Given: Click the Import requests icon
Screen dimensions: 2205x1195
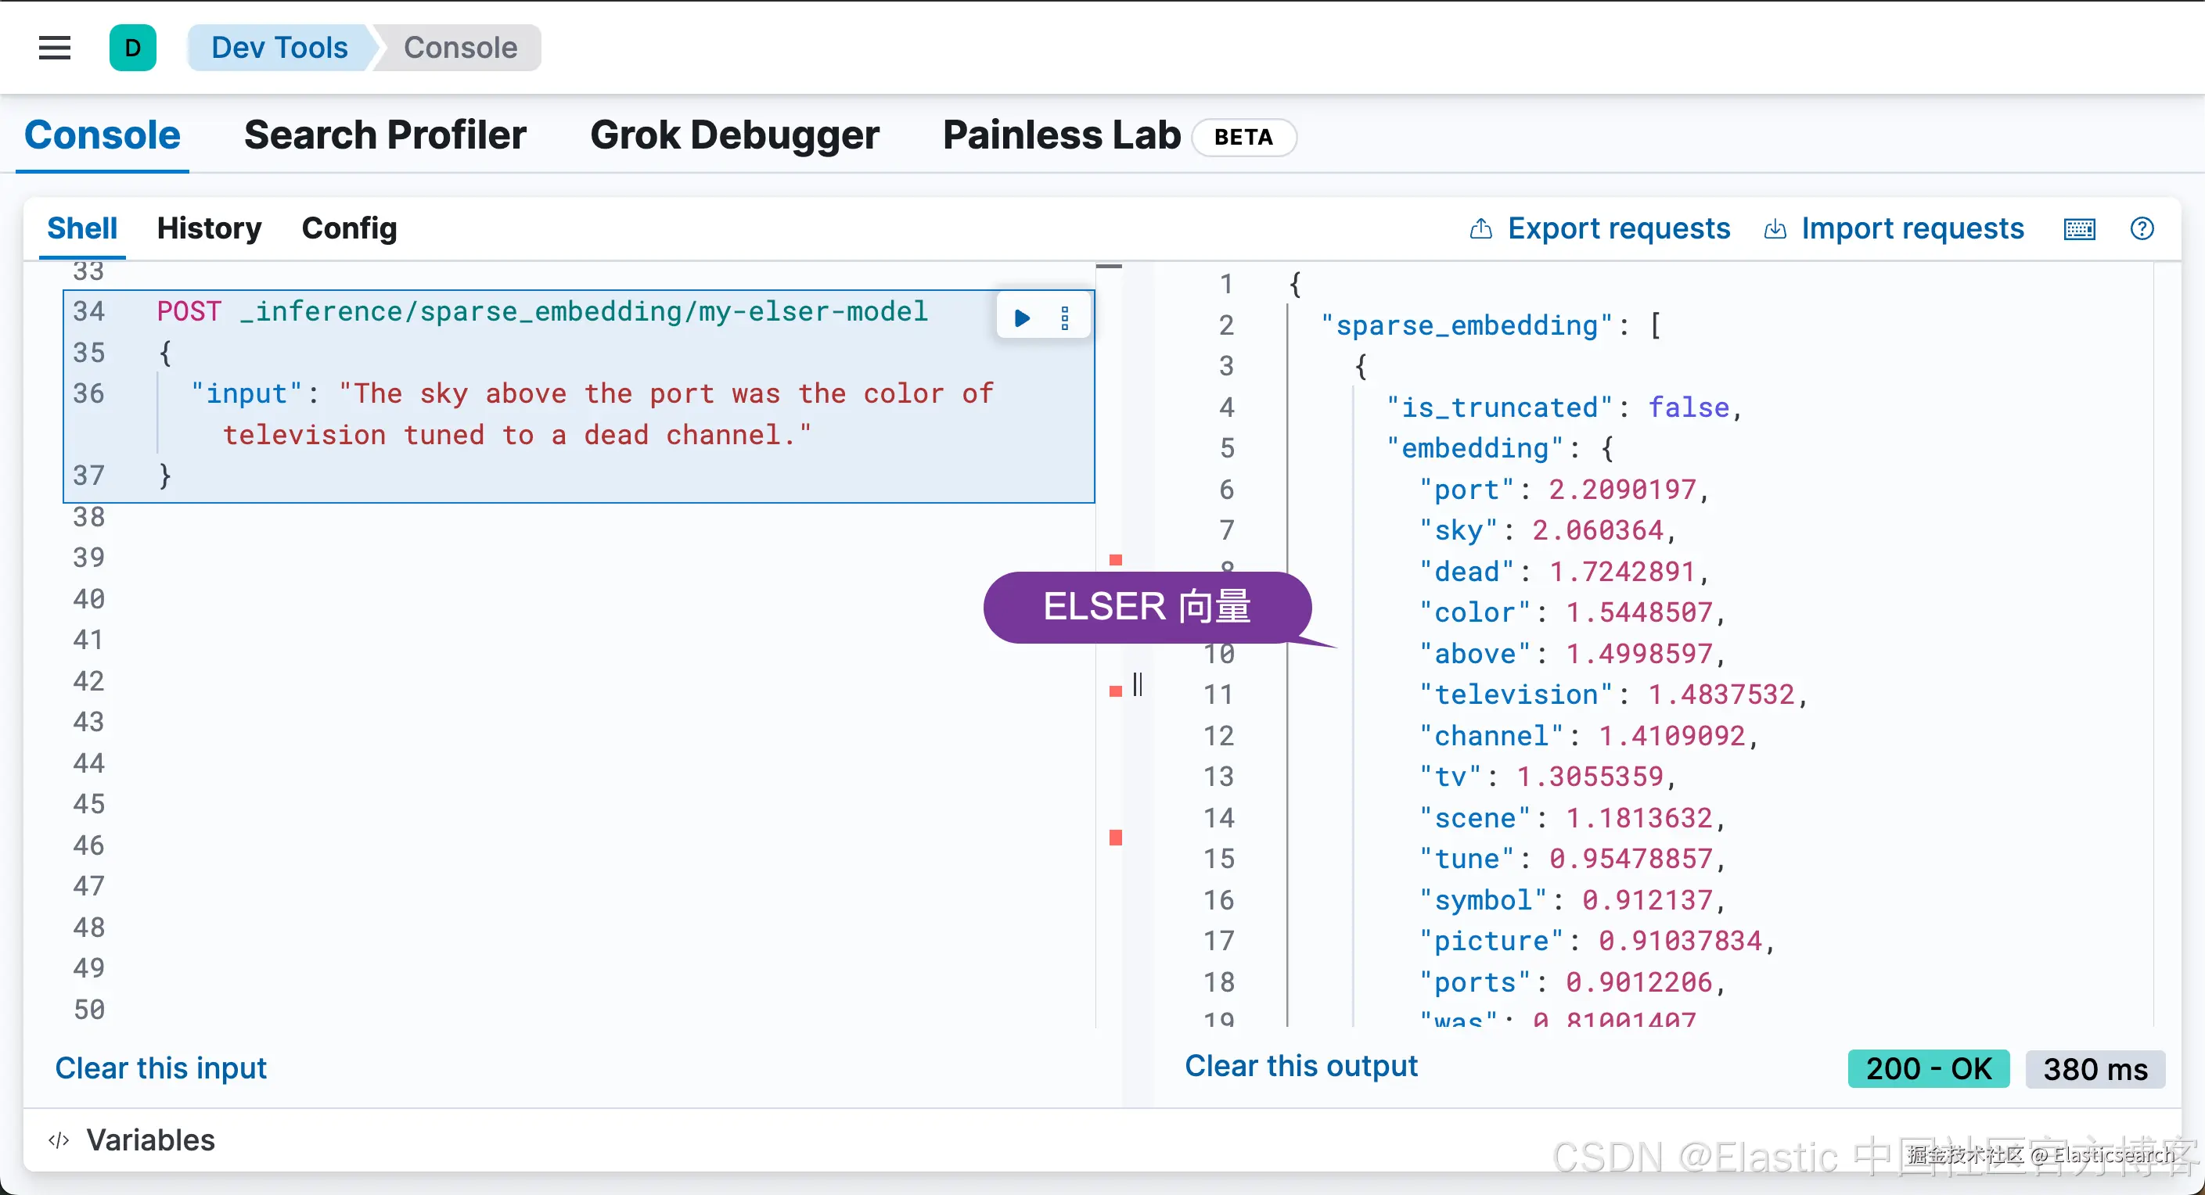Looking at the screenshot, I should tap(1775, 228).
